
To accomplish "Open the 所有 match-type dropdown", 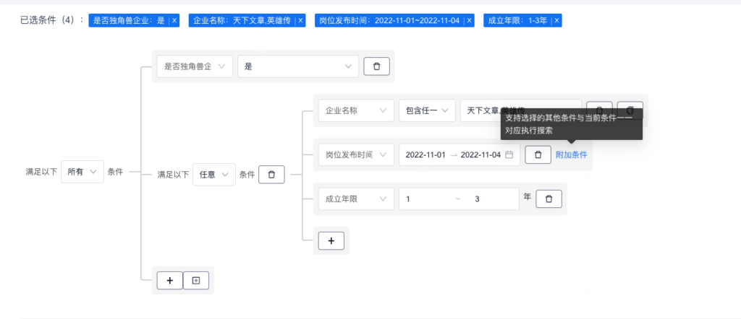I will 82,172.
